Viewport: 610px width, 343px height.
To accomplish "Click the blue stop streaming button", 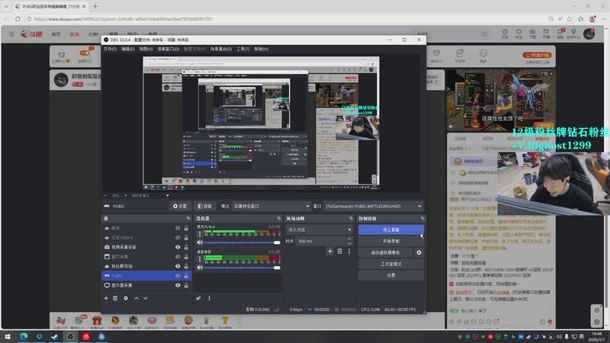I will tap(390, 230).
